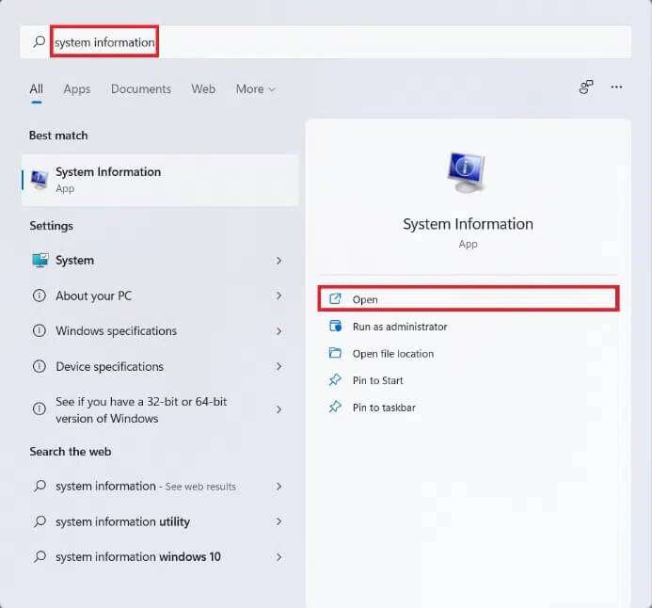Expand chevron for 'system information utility'
The width and height of the screenshot is (652, 608).
[279, 521]
